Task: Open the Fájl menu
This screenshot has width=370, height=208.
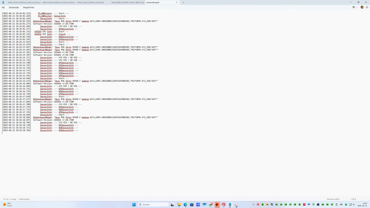Action: pos(3,7)
